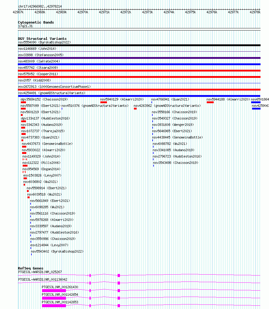This screenshot has width=269, height=309.
Task: Select variant nsv4438445 (GenomeinaBottle)
Action: 177,137
